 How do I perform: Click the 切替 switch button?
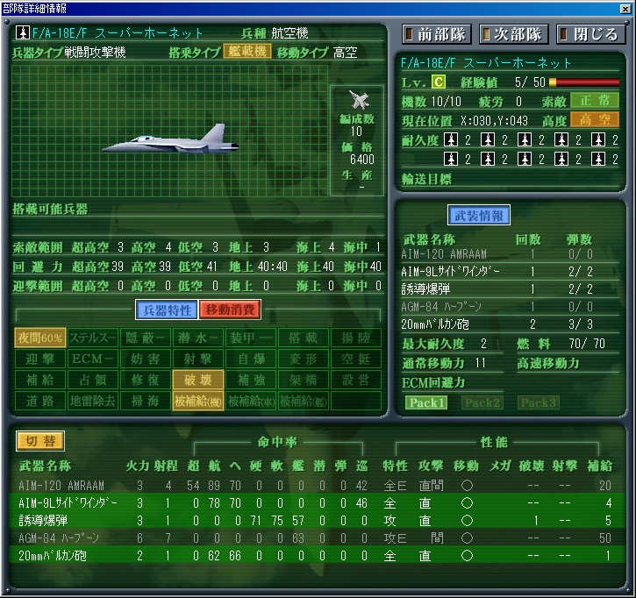[x=40, y=441]
